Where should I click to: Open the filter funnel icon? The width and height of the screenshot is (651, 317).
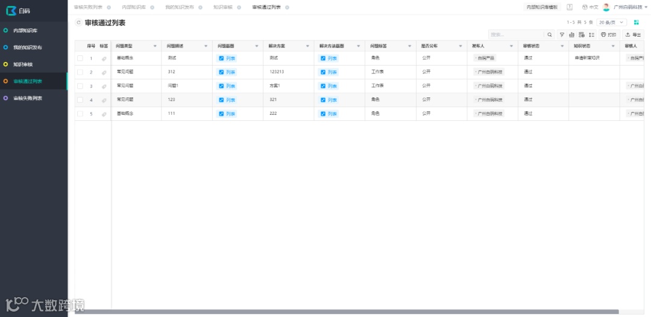coord(562,35)
